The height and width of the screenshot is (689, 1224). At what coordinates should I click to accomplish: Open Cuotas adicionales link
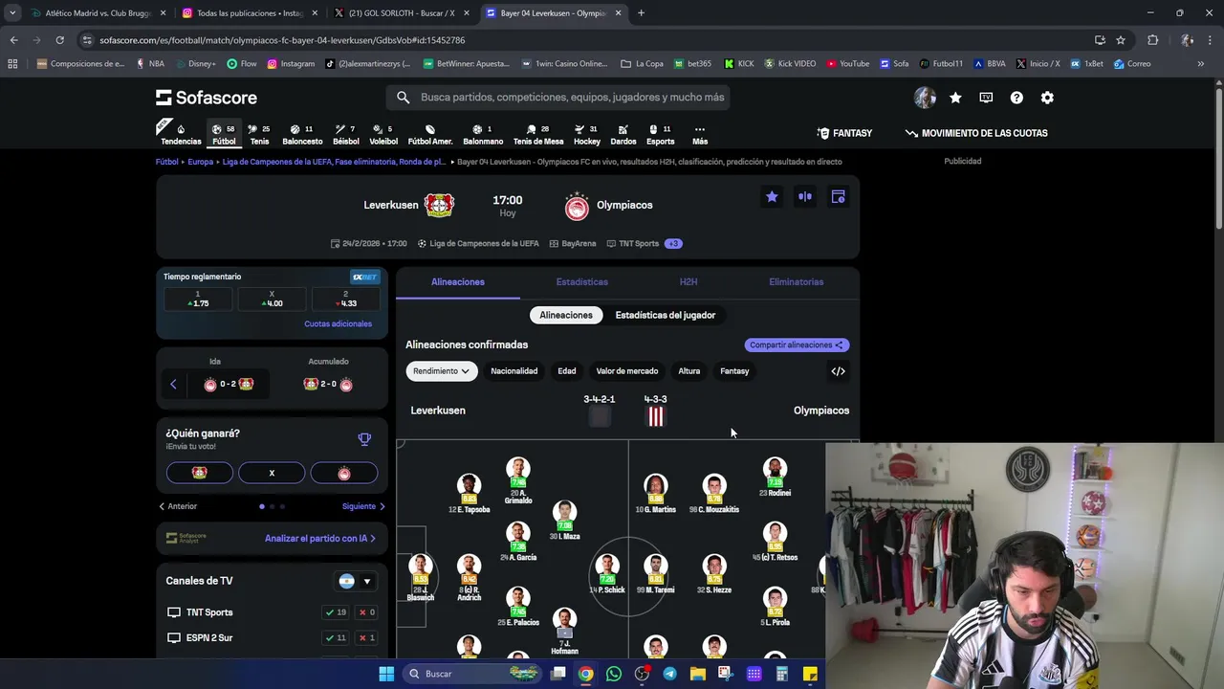338,324
